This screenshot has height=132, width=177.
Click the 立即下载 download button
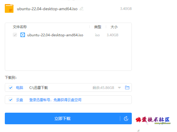(x=63, y=118)
